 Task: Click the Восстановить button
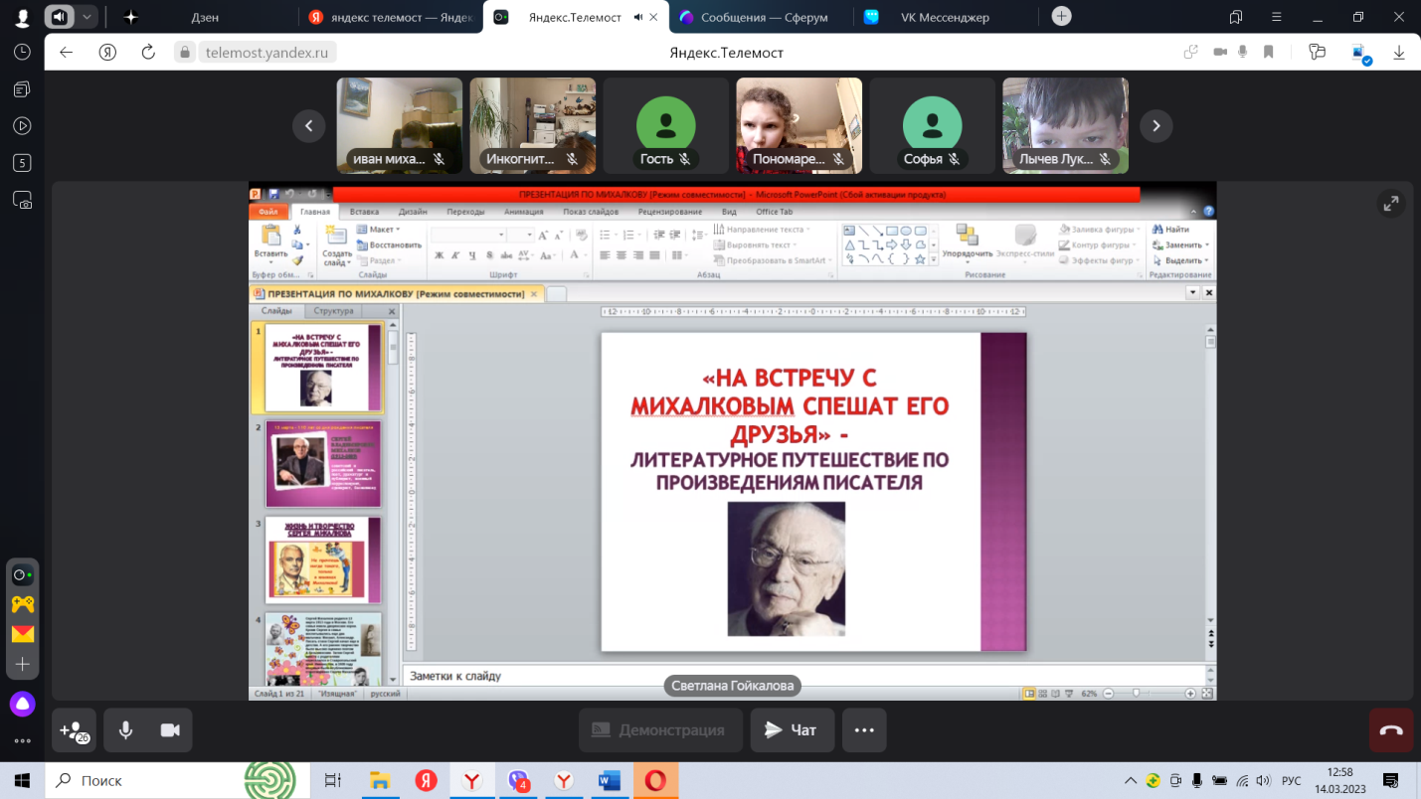389,244
